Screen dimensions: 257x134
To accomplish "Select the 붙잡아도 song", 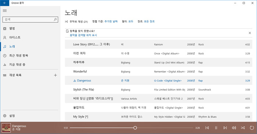I will click(159, 108).
